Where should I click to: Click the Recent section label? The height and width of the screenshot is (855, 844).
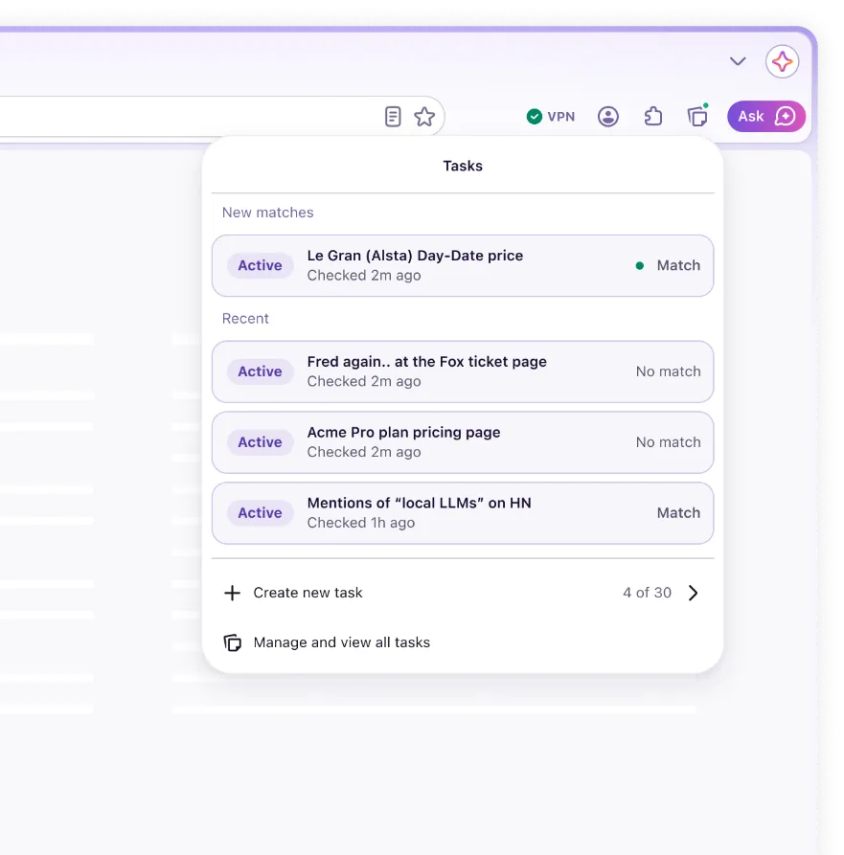coord(245,319)
